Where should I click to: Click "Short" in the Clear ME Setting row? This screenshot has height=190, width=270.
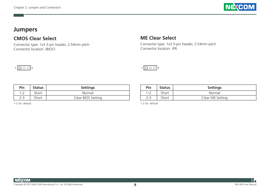[165, 98]
